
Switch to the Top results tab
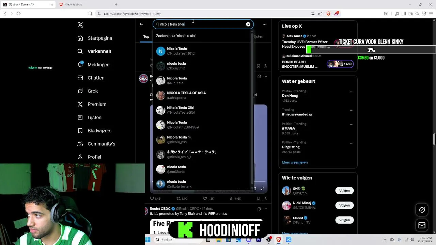click(146, 36)
